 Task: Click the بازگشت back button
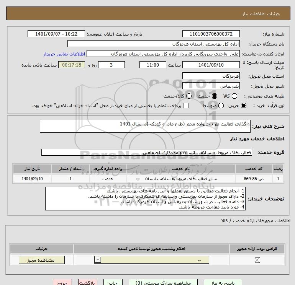(88, 282)
